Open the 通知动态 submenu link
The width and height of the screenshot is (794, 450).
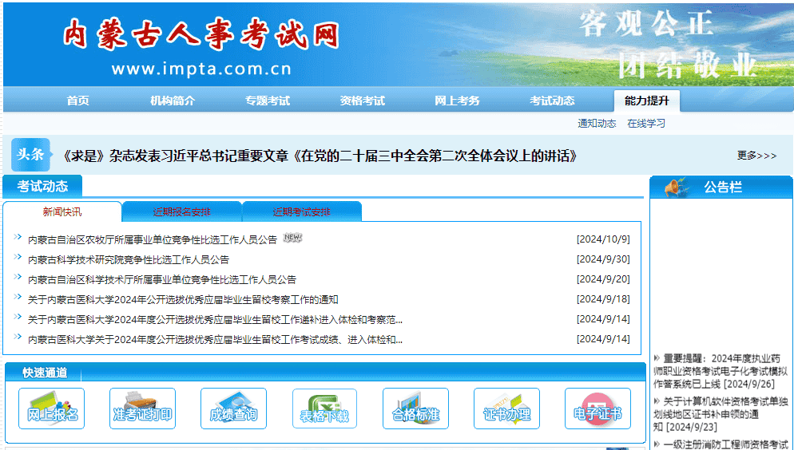(x=597, y=124)
